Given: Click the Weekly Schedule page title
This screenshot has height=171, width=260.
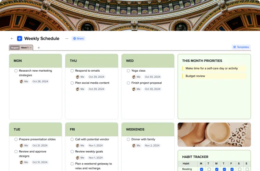Looking at the screenshot, I should point(42,39).
